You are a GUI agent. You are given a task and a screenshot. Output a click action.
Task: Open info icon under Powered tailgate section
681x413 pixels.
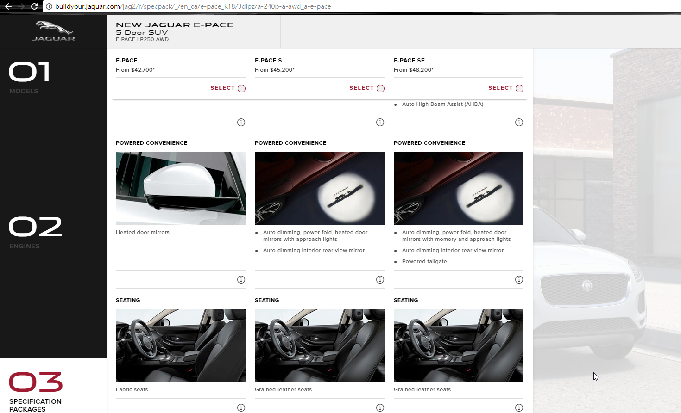pyautogui.click(x=519, y=279)
